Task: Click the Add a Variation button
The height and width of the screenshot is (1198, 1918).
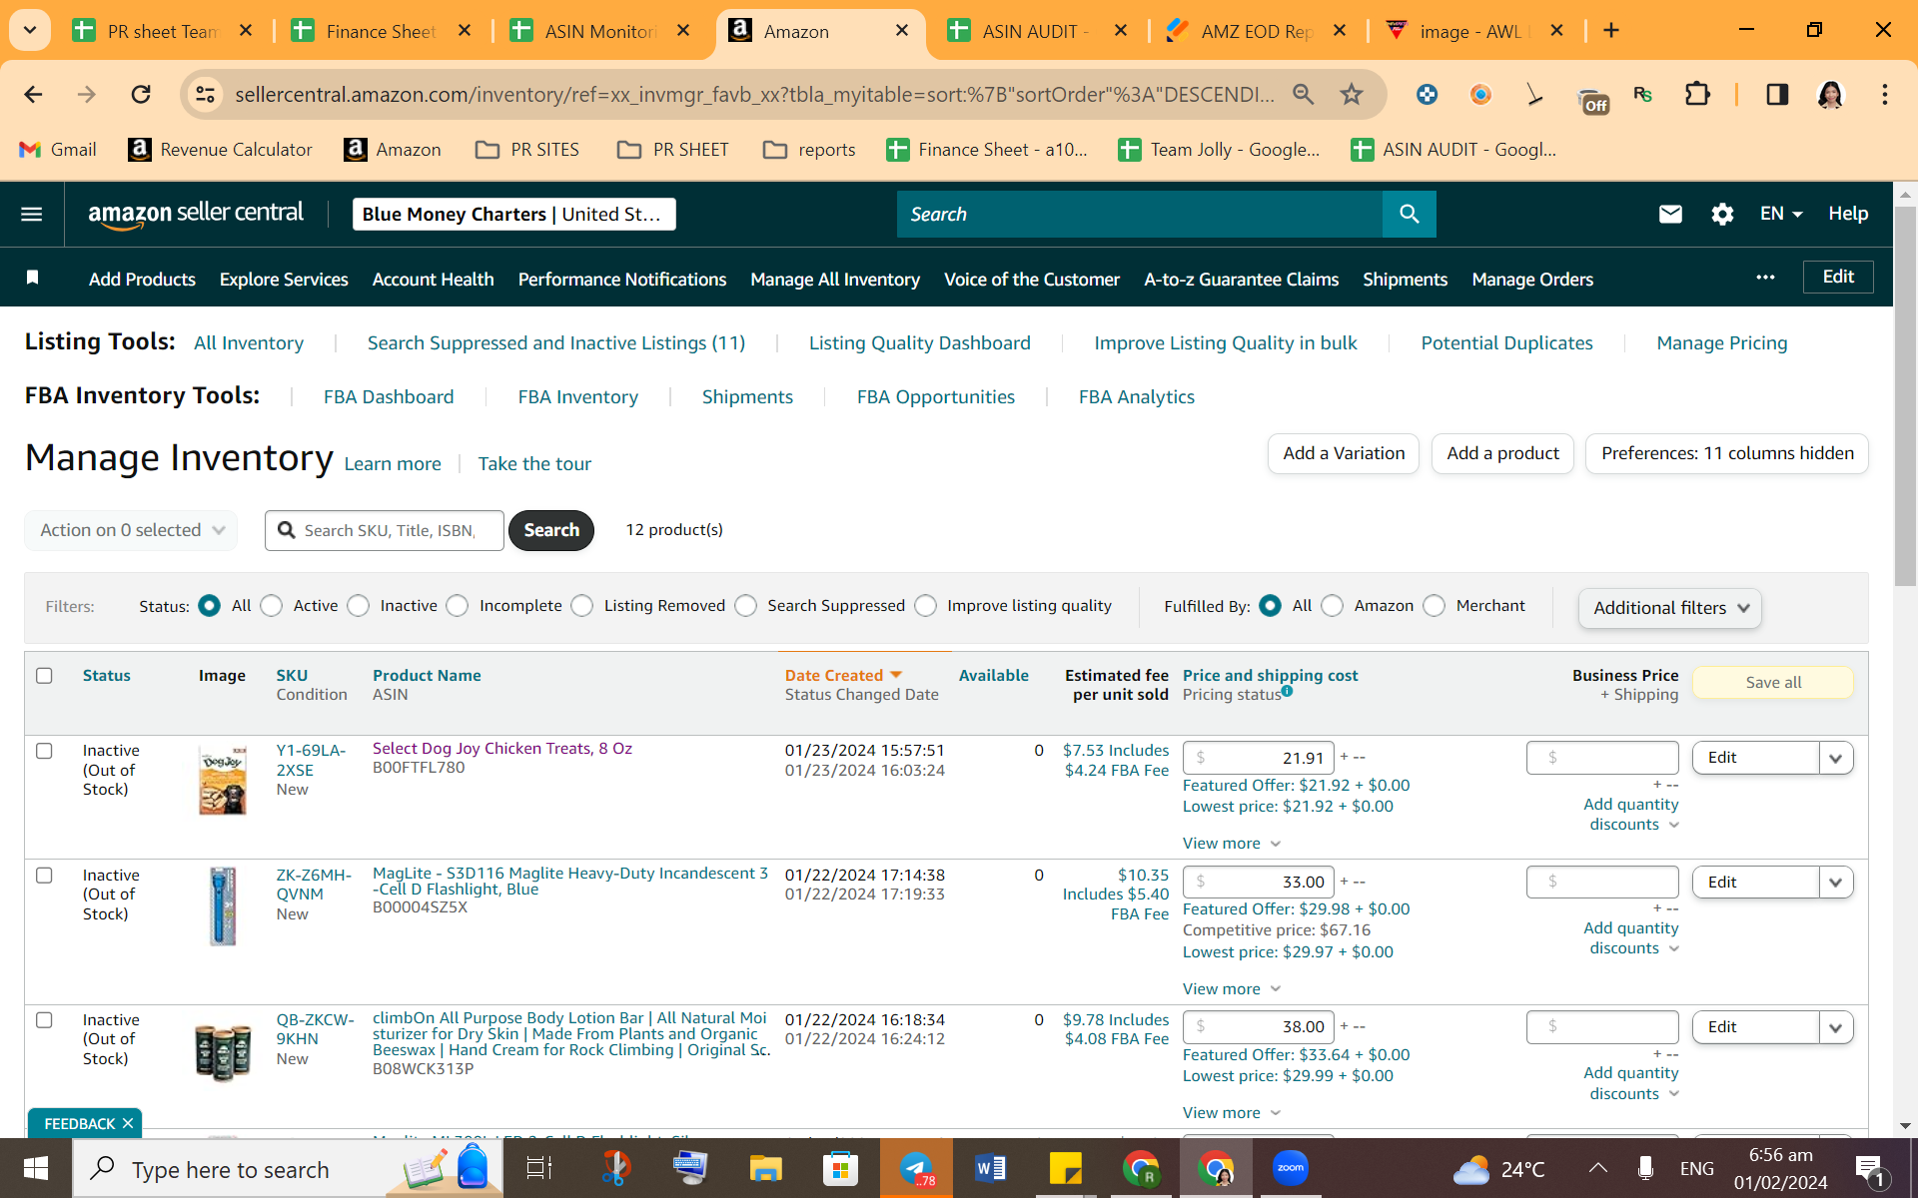Action: (x=1344, y=453)
